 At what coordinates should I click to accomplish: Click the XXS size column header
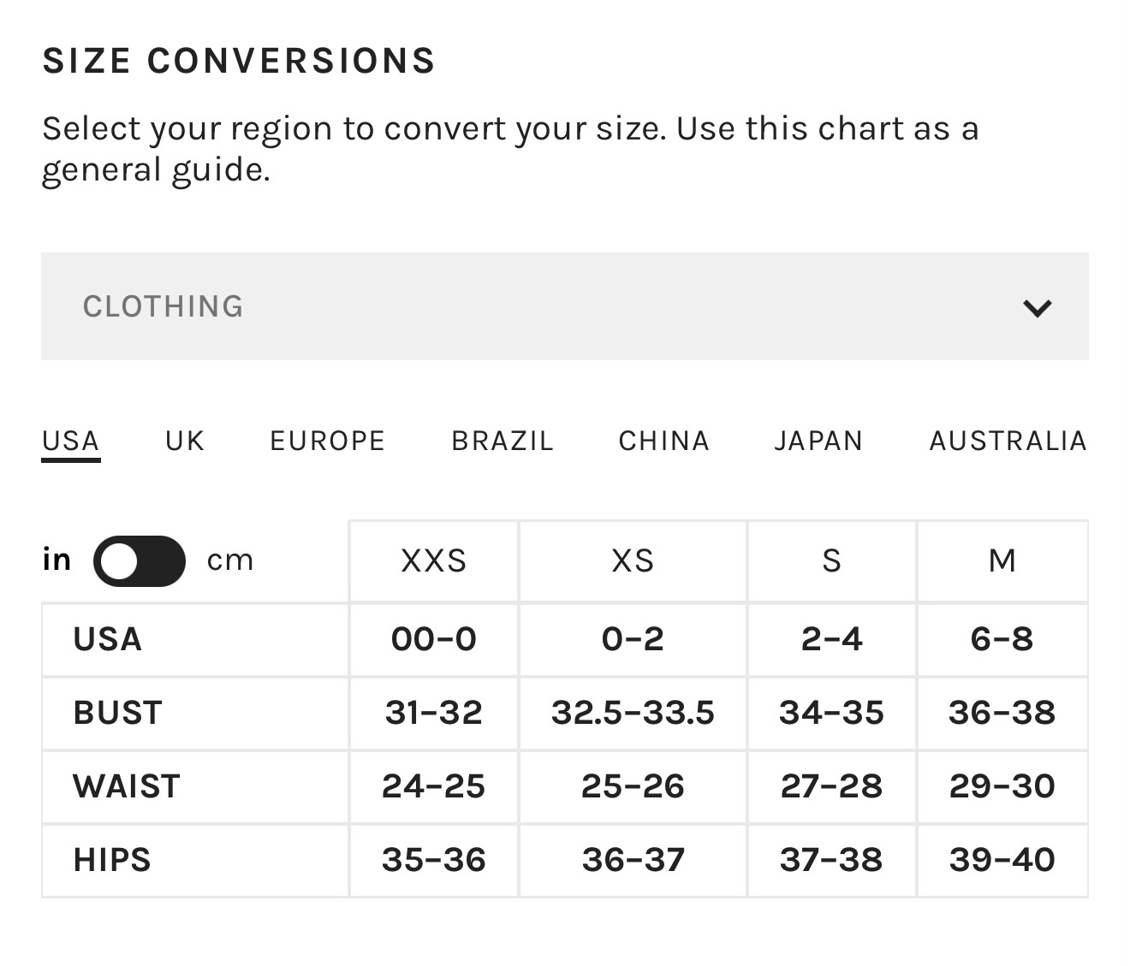(434, 560)
